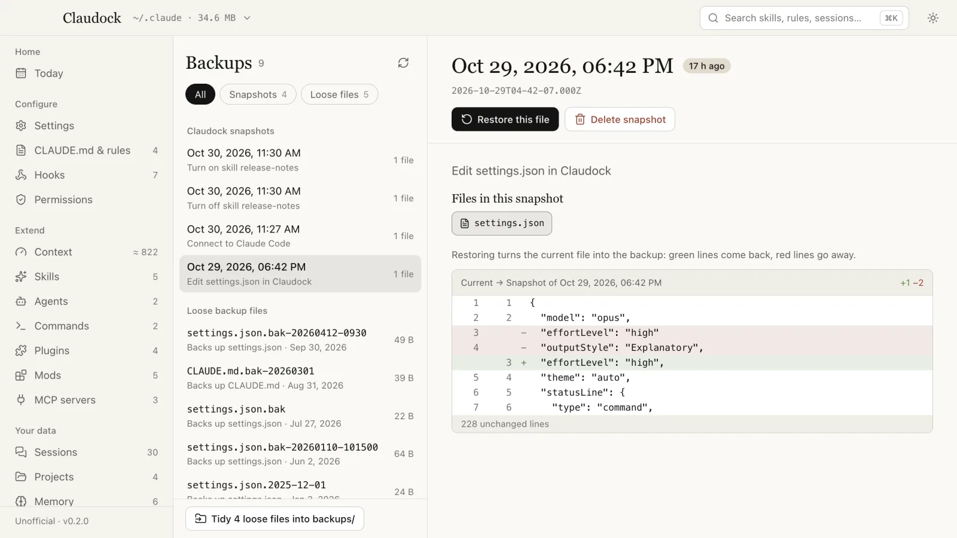Tidy 4 loose files into backups/
The width and height of the screenshot is (957, 538).
click(275, 519)
